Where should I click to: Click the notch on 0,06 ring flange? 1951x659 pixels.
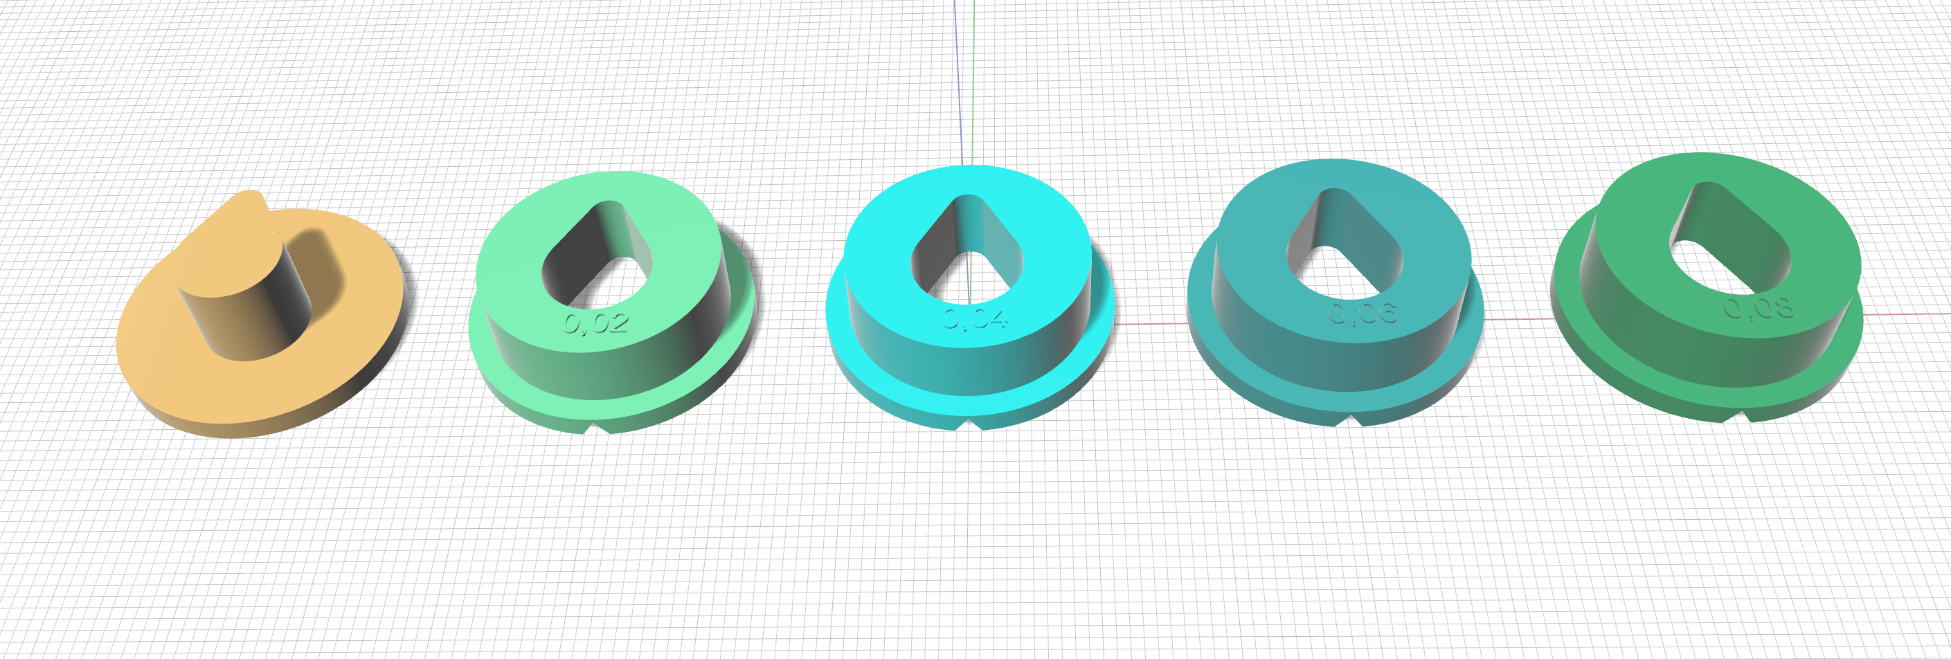(1354, 420)
